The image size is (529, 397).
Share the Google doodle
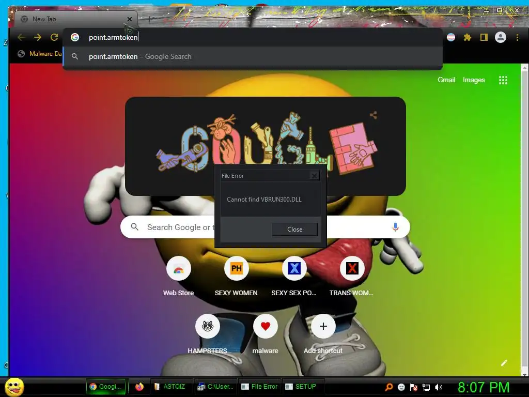[373, 115]
